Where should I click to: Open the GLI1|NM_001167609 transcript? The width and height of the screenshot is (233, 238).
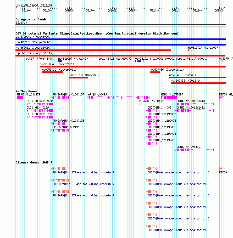tap(40, 117)
